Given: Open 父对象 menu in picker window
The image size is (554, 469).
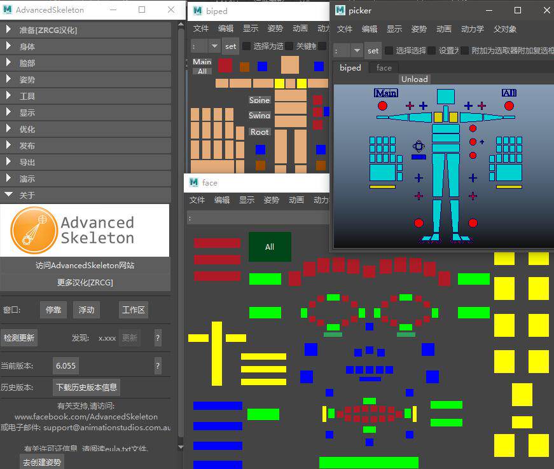Looking at the screenshot, I should click(505, 29).
